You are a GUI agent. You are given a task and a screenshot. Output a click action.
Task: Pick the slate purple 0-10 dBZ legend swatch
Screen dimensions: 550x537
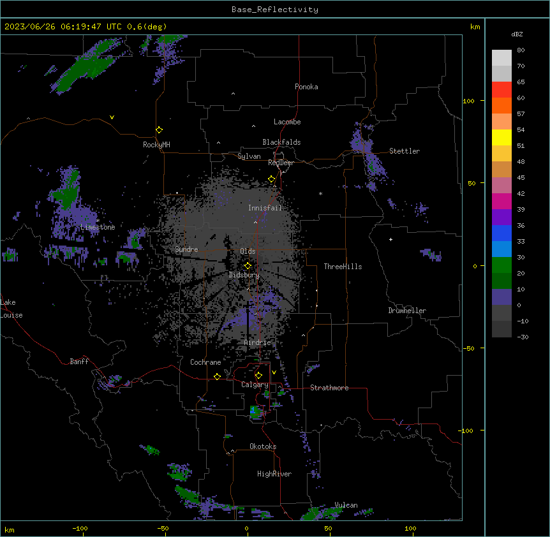[x=502, y=297]
